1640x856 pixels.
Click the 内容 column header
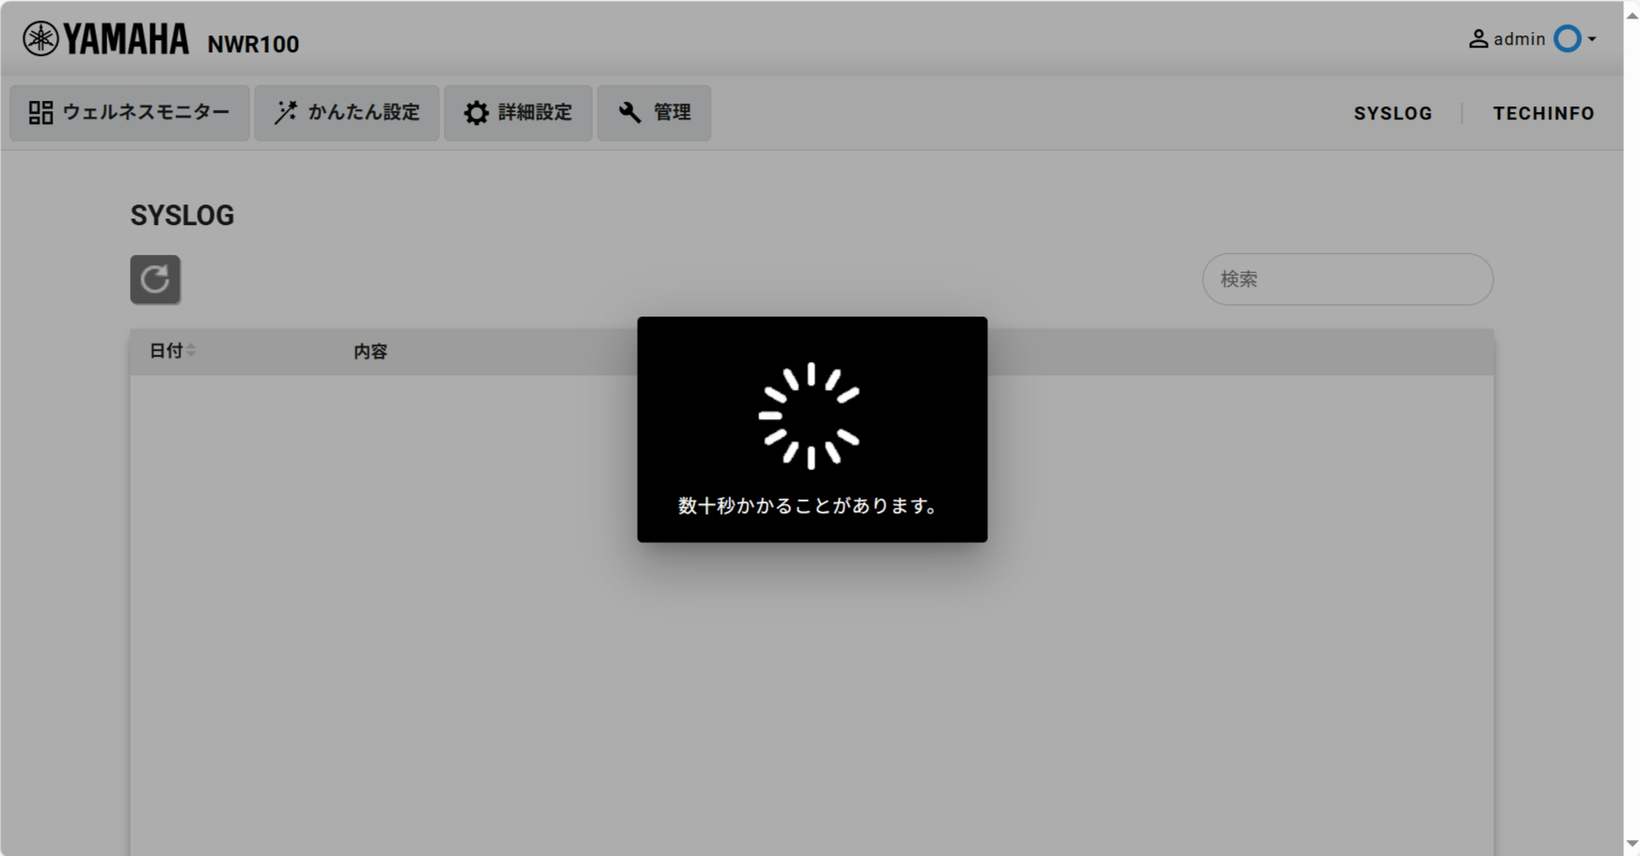[370, 352]
